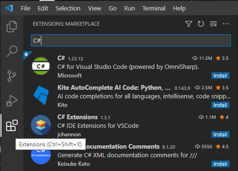Refresh the extensions list
The height and width of the screenshot is (171, 238).
click(x=201, y=24)
